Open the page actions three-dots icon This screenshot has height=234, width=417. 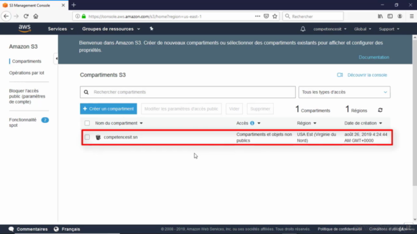click(x=257, y=16)
